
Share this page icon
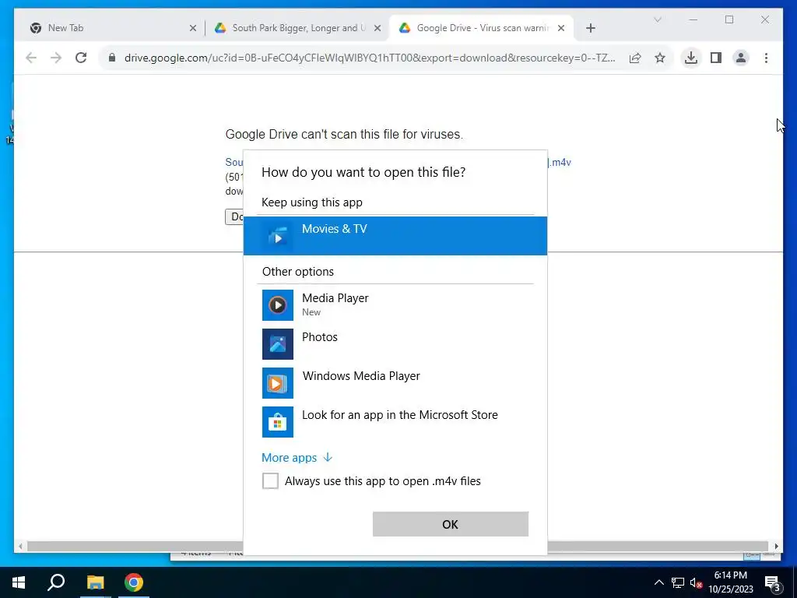tap(635, 58)
